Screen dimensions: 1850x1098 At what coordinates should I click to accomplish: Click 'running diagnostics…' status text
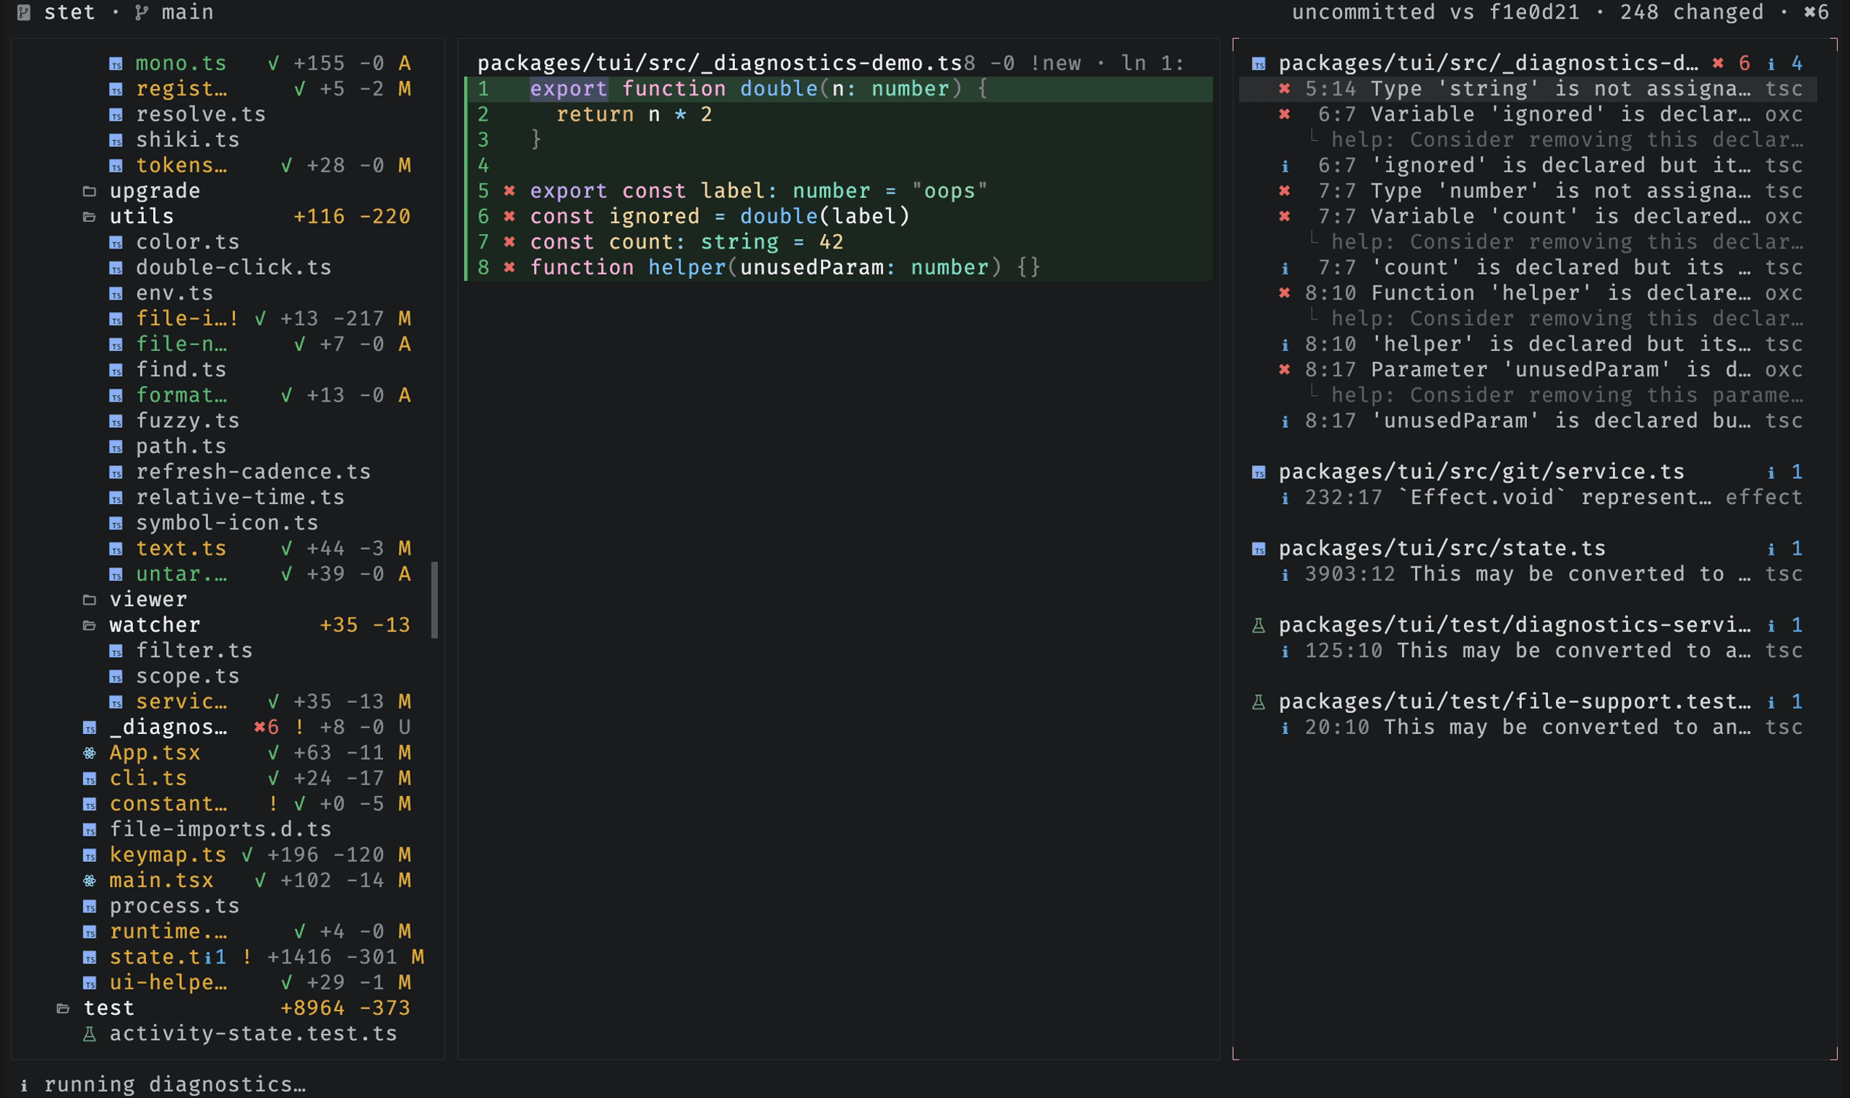[174, 1086]
